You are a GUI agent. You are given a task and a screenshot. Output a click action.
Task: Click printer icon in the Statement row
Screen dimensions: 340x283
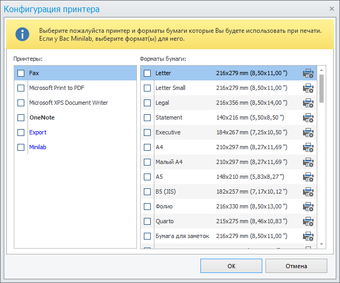click(x=308, y=118)
